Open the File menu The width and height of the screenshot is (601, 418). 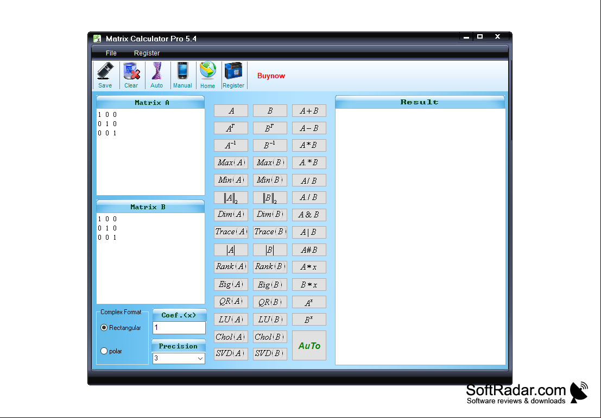[x=111, y=53]
